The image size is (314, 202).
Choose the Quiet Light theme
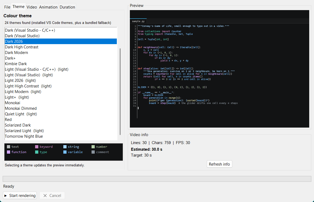61,114
